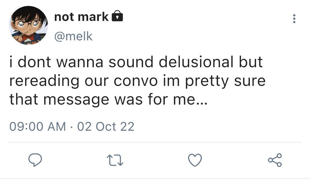Click the display name "not mark"
Image resolution: width=310 pixels, height=183 pixels.
(x=81, y=17)
